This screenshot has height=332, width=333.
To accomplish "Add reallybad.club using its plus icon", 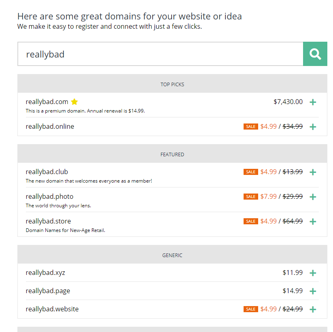I will coord(313,172).
